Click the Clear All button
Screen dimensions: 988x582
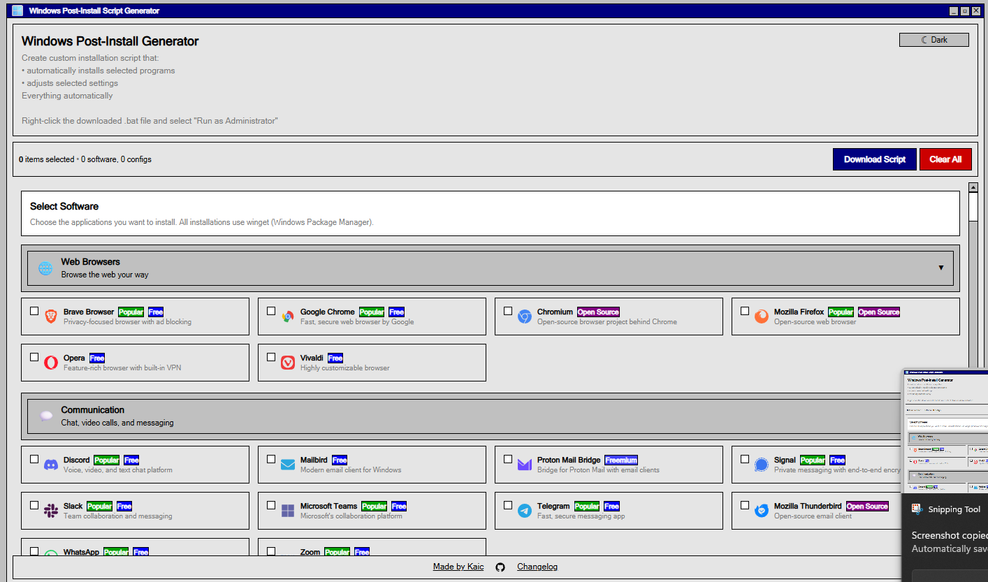point(945,159)
